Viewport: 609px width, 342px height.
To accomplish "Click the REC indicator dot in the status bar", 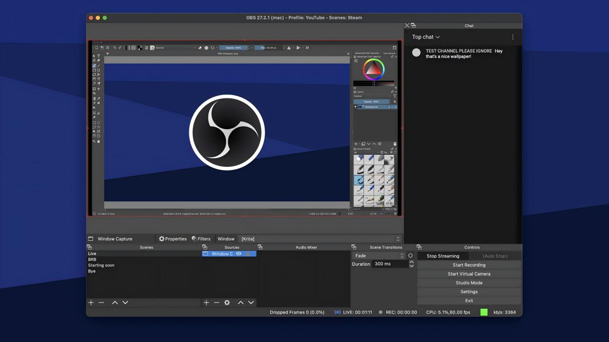I will click(x=381, y=312).
